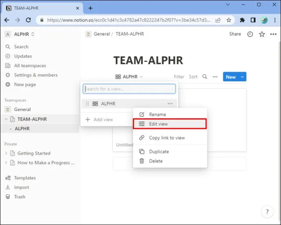Screen dimensions: 281x225
Task: Click the drag handle beside ALPHR view
Action: [x=87, y=104]
